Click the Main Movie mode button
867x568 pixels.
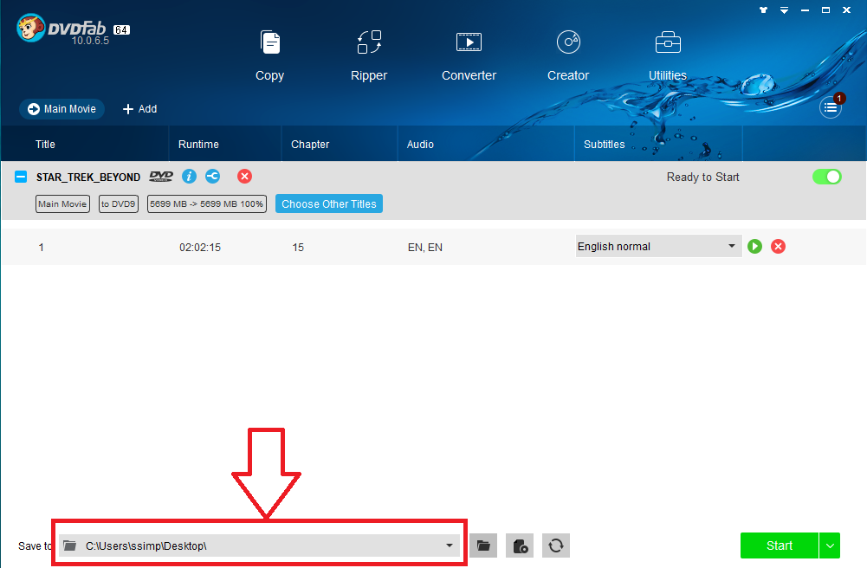pos(62,109)
